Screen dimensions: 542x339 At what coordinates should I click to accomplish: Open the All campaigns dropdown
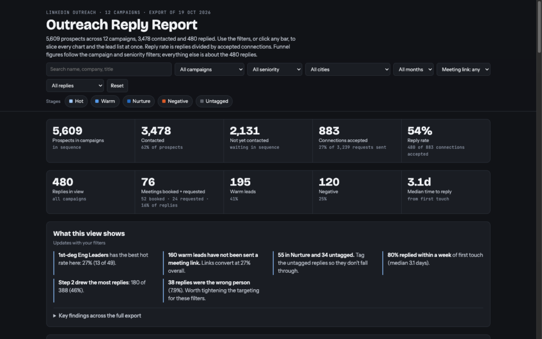pyautogui.click(x=209, y=69)
